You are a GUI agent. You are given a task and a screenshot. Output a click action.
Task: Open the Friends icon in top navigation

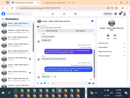coord(64,14)
